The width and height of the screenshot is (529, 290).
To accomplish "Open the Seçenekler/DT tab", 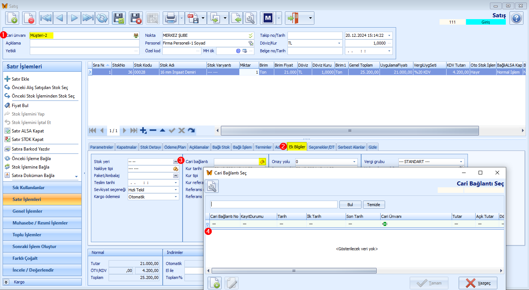I will click(x=322, y=147).
